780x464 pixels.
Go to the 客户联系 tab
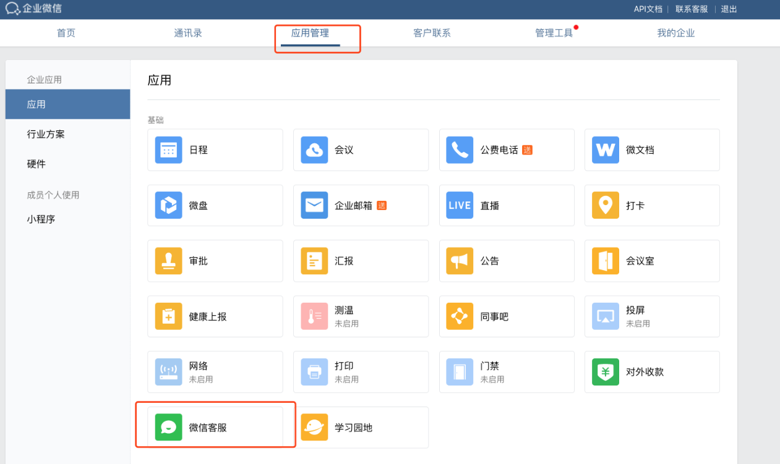pos(432,33)
